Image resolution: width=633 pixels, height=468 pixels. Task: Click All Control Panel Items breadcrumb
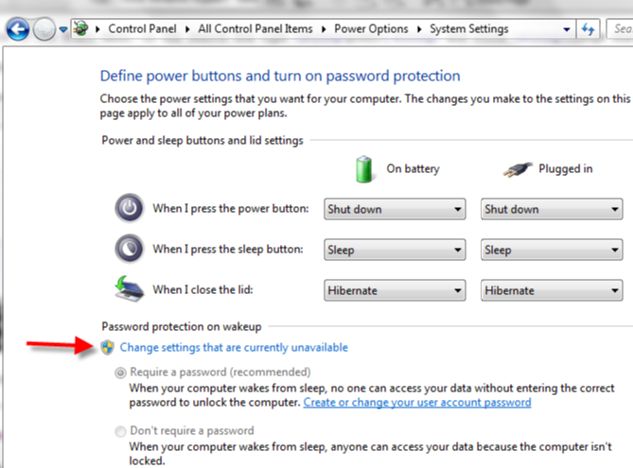[x=255, y=29]
